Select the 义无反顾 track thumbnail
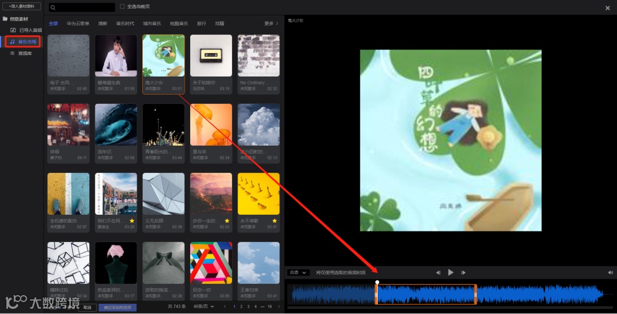The width and height of the screenshot is (617, 314). click(x=164, y=194)
